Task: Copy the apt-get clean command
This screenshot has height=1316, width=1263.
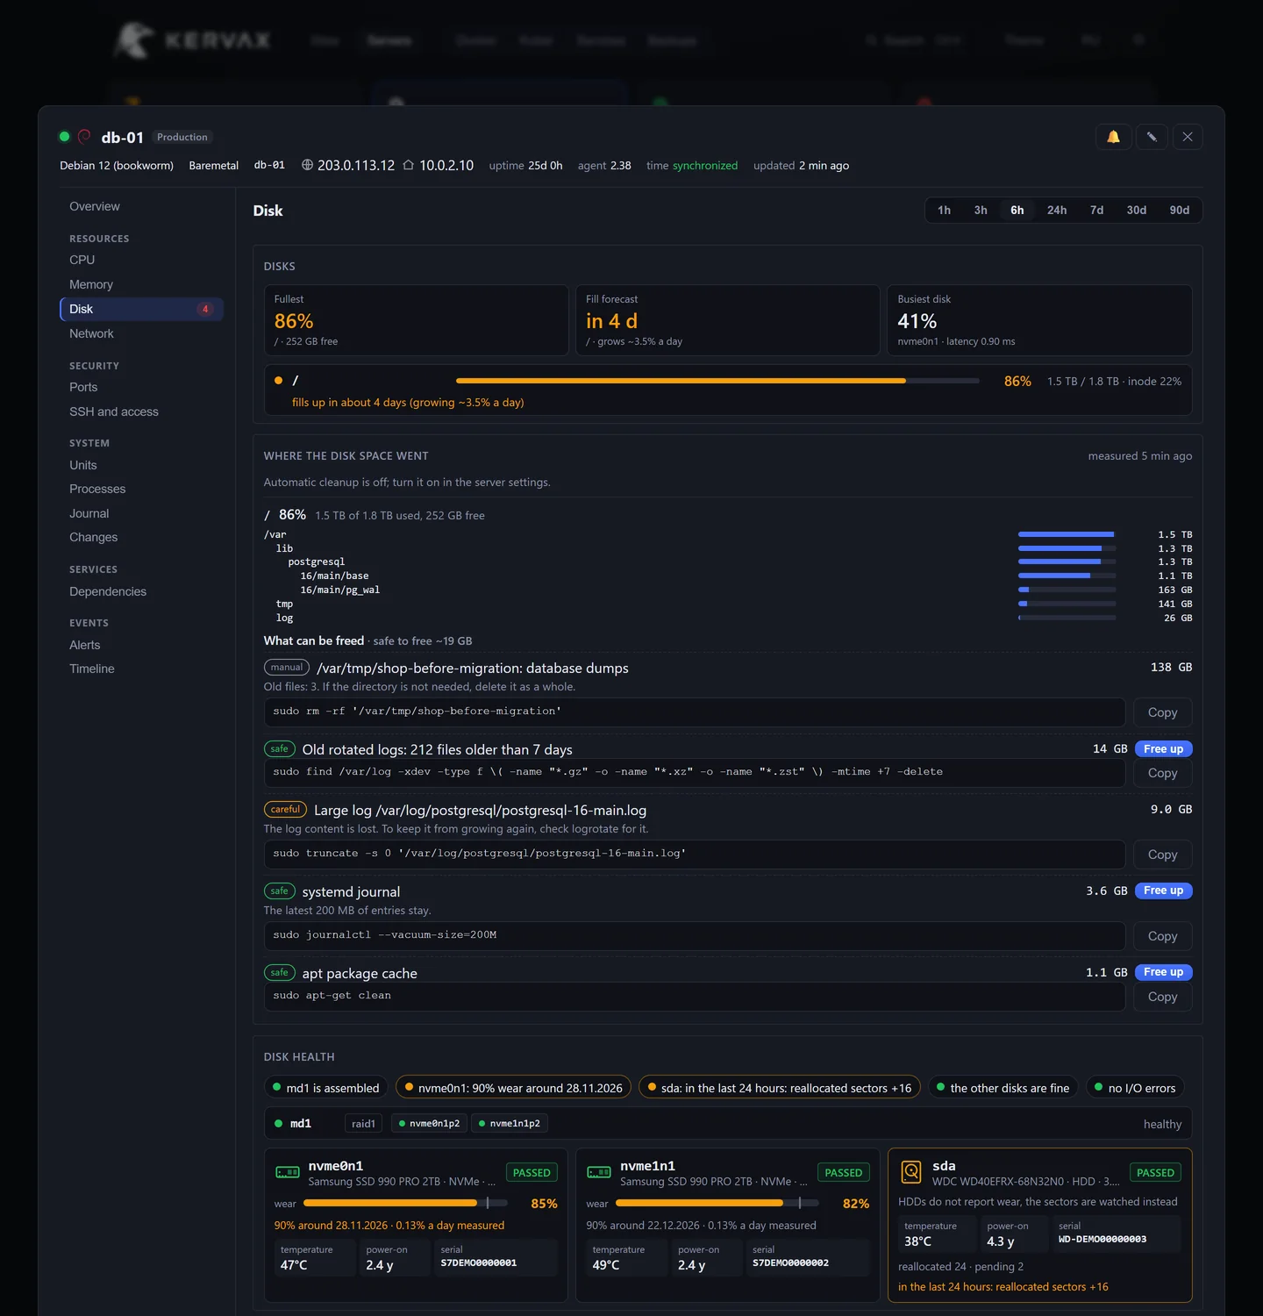Action: coord(1162,997)
